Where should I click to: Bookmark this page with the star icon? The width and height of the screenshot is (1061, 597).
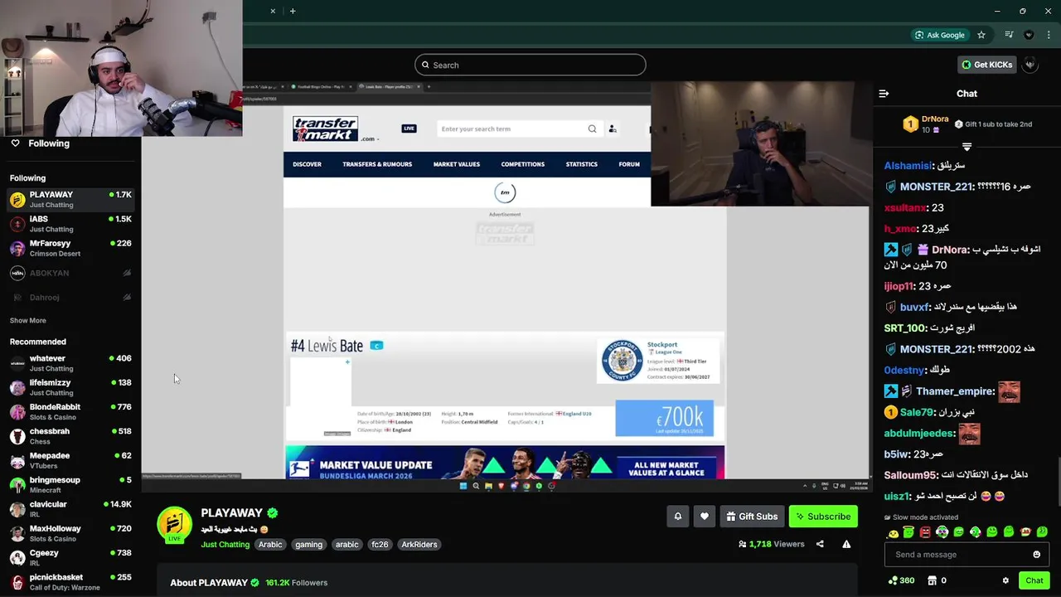[x=981, y=35]
